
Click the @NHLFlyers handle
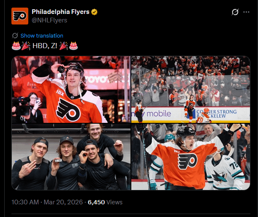(x=49, y=20)
